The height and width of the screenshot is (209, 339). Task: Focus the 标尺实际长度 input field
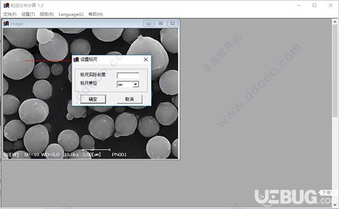tap(128, 75)
